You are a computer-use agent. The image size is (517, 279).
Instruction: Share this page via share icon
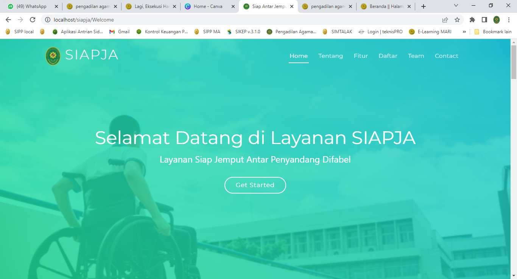tap(445, 20)
